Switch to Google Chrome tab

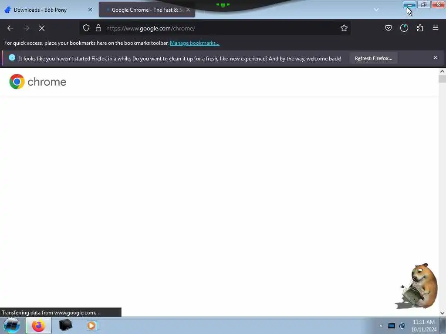[147, 10]
